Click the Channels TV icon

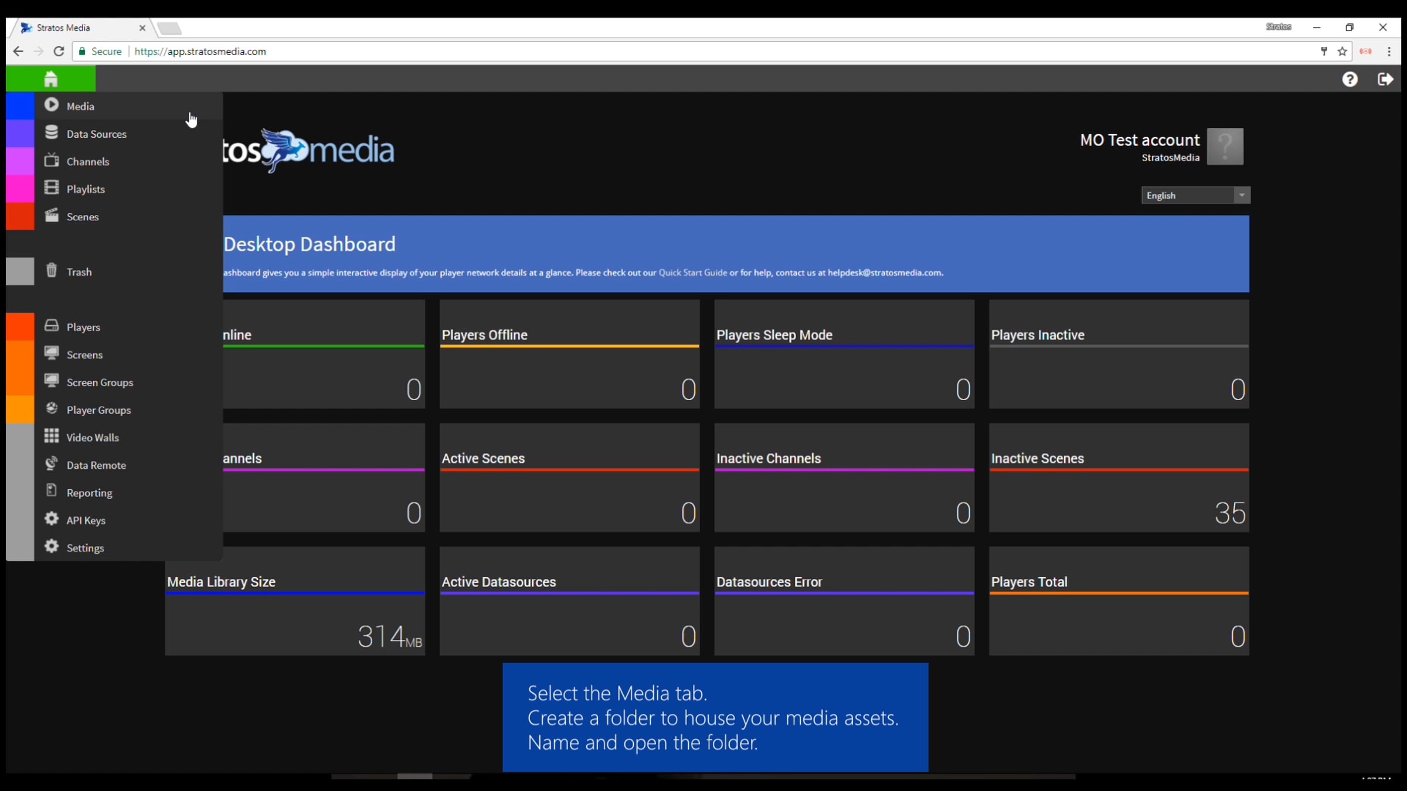pos(52,160)
